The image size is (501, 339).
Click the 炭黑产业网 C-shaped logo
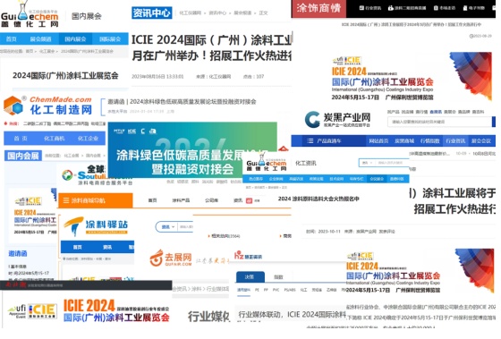coord(312,120)
